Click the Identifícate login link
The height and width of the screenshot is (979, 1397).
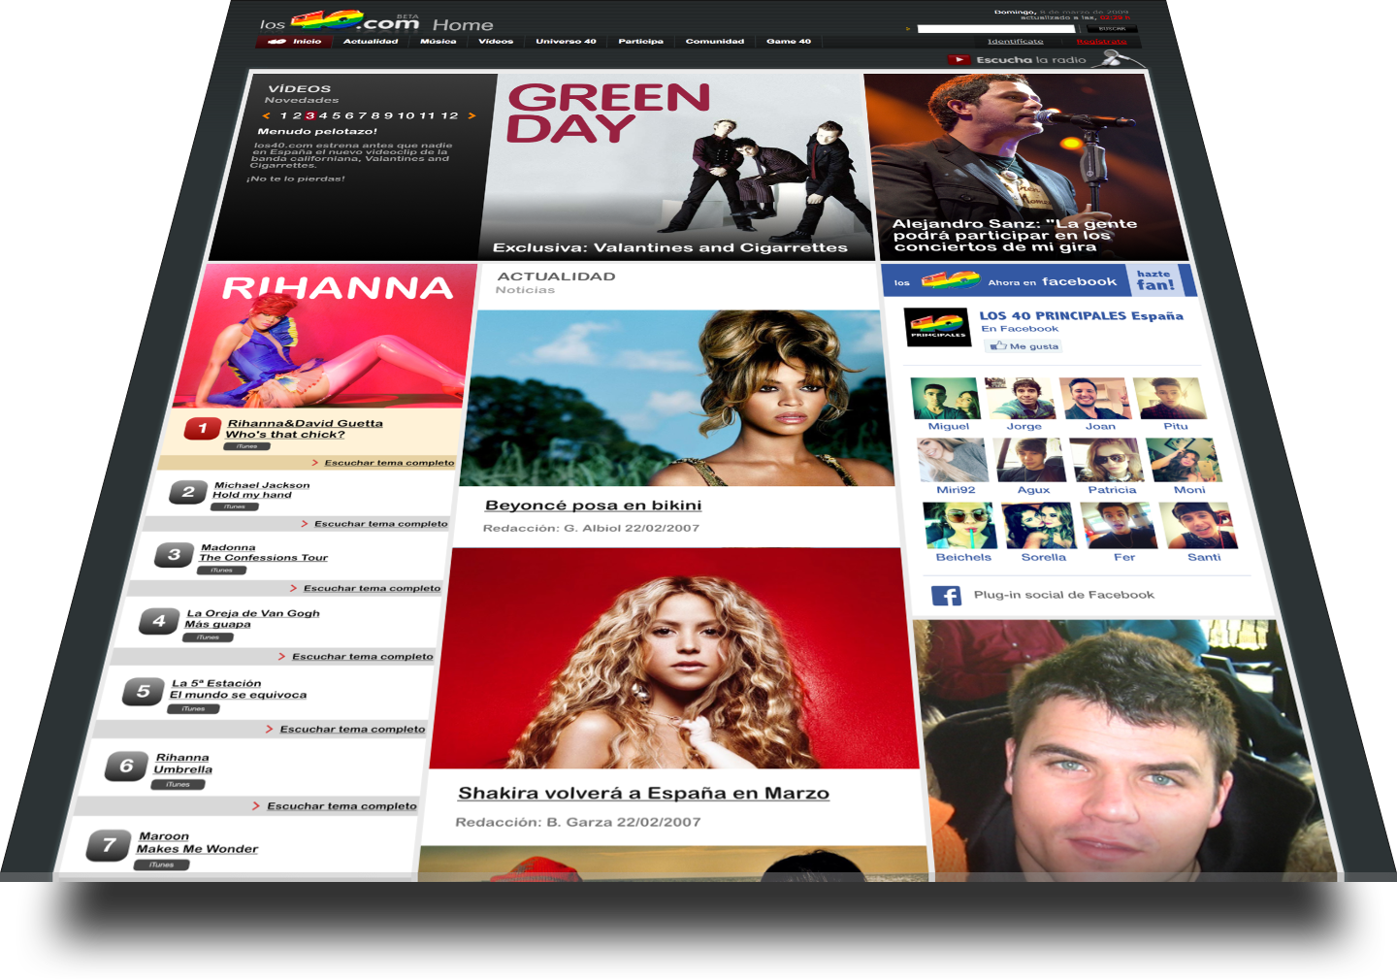tap(1015, 42)
